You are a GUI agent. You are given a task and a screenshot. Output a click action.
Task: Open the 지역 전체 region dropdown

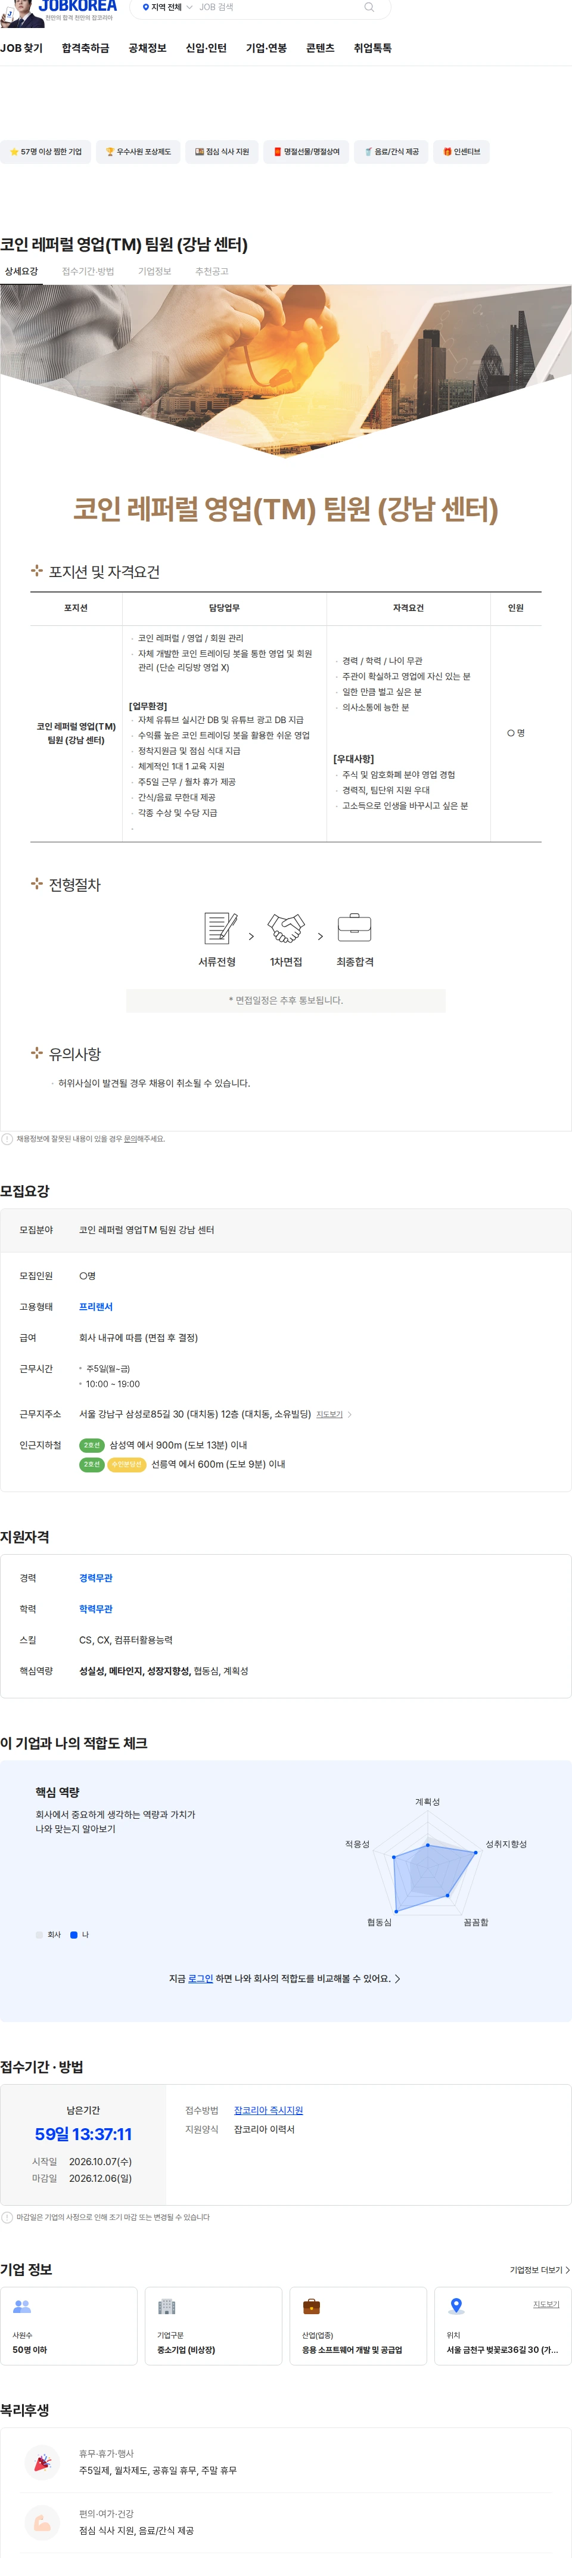pos(167,7)
